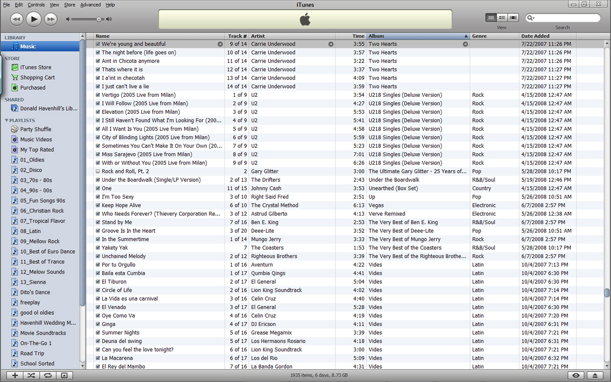
Task: Click the Album column sort header
Action: 418,36
